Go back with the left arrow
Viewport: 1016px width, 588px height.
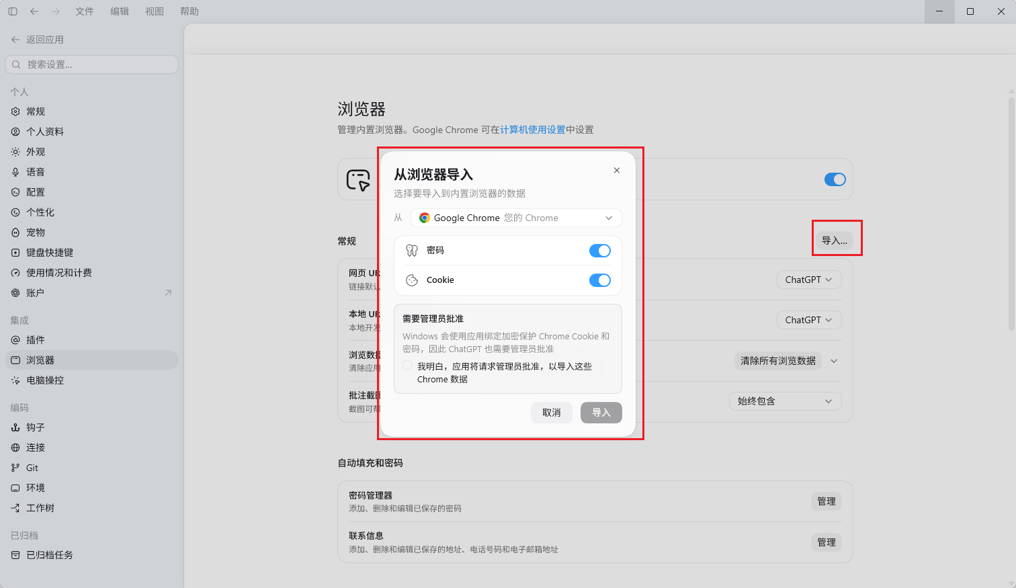pos(34,11)
